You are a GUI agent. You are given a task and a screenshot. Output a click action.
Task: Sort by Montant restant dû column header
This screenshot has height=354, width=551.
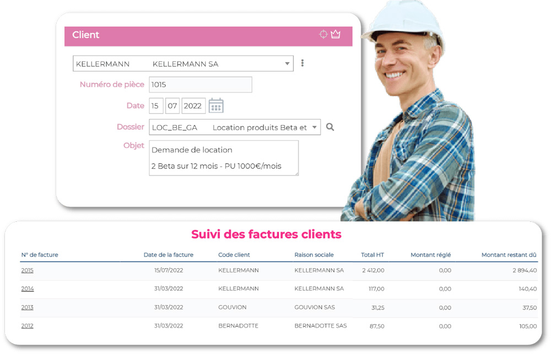point(509,254)
